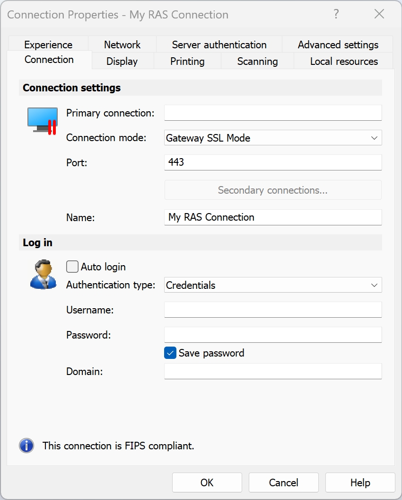Click the Help button
The height and width of the screenshot is (500, 402).
[360, 482]
